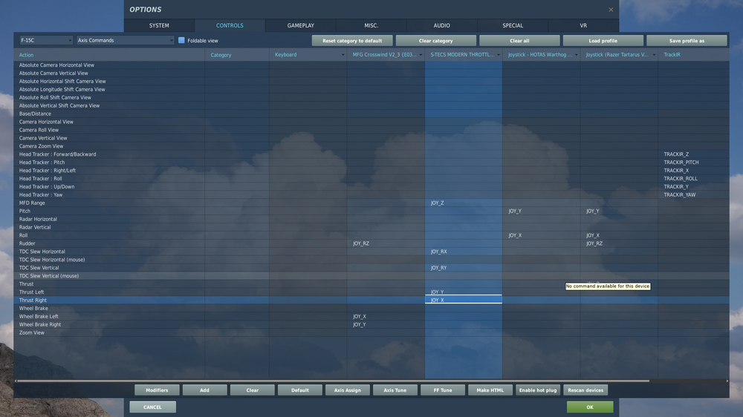Open the MFG Crosswind column dropdown arrow
Screen dimensions: 743x417
pos(421,55)
